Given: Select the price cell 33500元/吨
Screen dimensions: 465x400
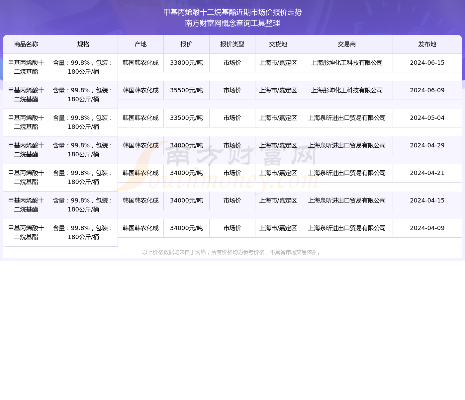Looking at the screenshot, I should (186, 118).
